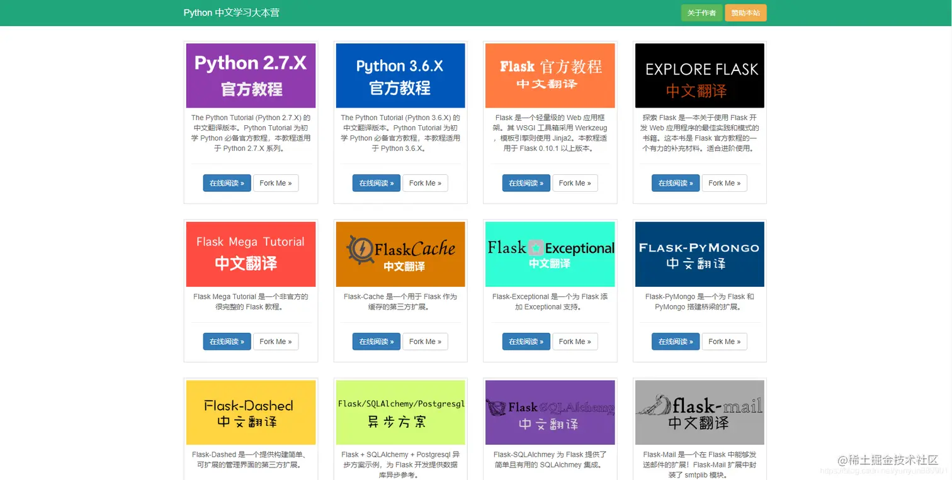Open the Python 2.7.X 官方教程 banner image
The image size is (952, 480).
pyautogui.click(x=250, y=75)
